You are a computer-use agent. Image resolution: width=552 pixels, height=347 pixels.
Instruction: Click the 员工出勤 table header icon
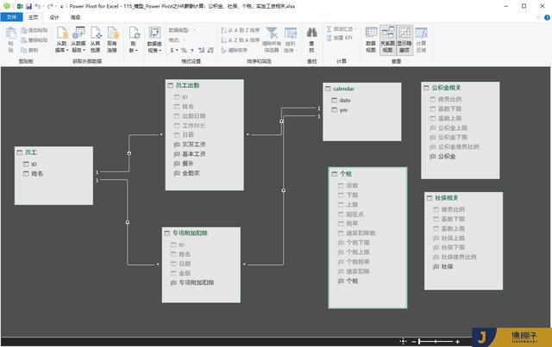[171, 85]
